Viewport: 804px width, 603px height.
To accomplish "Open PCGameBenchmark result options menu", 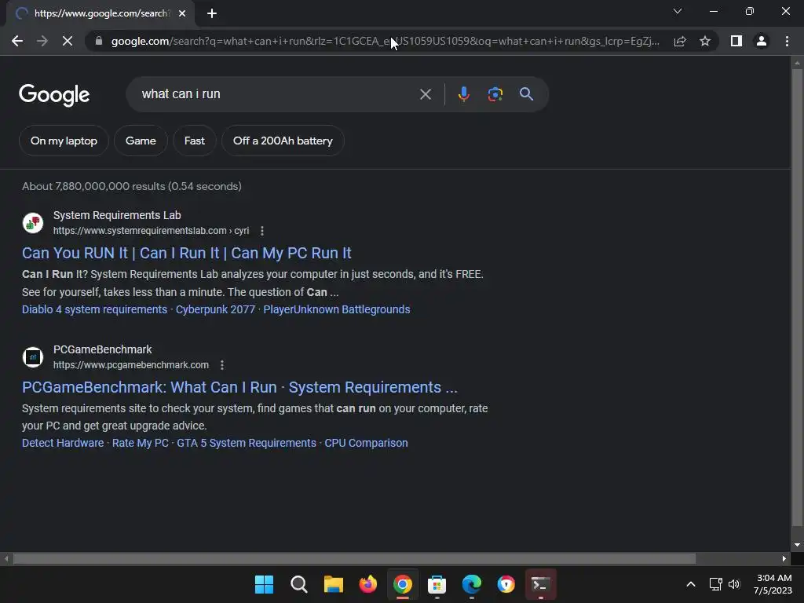I will coord(222,365).
